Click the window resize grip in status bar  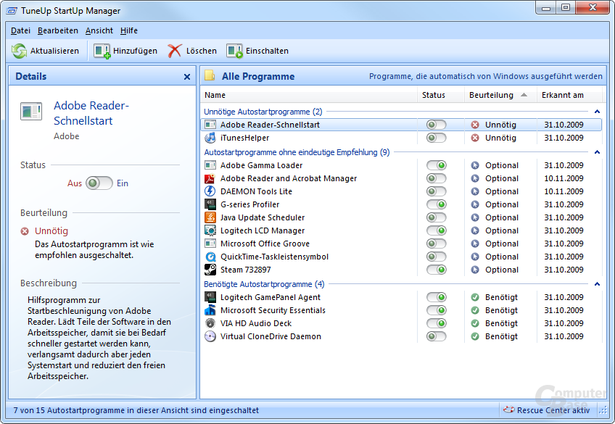[x=603, y=410]
